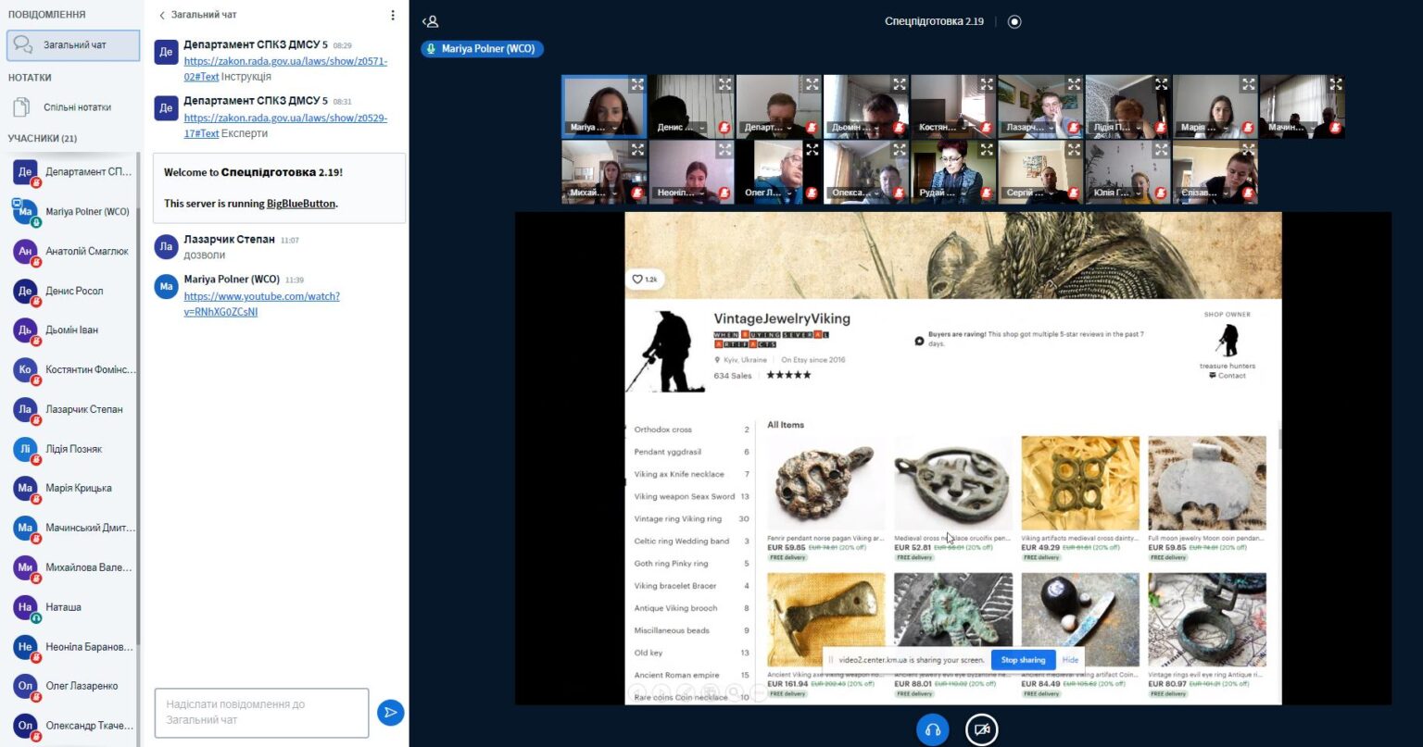
Task: Click Анатолій Смаглюк's avatar icon
Action: pyautogui.click(x=25, y=251)
